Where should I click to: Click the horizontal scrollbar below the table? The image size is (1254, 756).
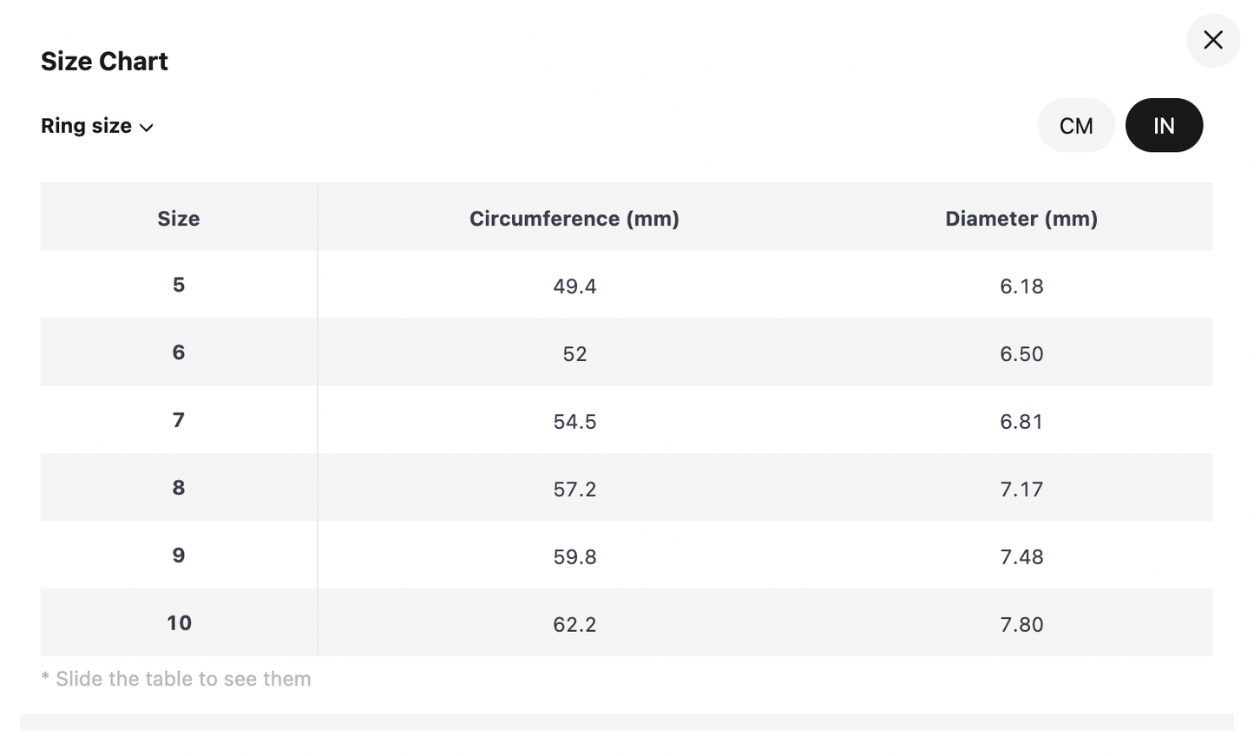(x=627, y=722)
